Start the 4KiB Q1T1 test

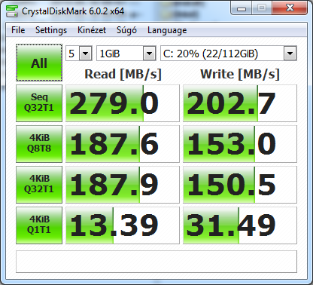(39, 225)
